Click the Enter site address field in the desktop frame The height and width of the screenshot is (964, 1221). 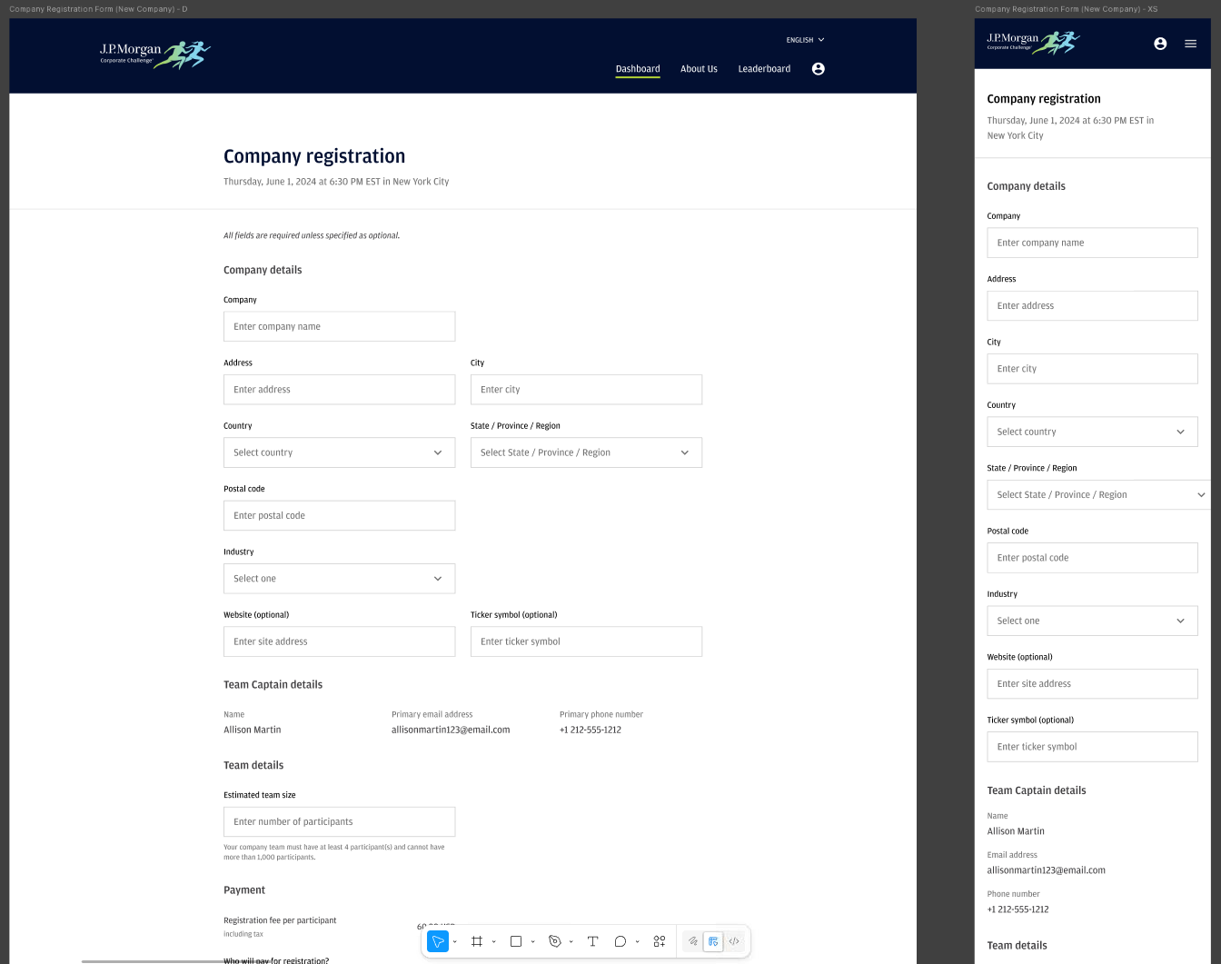(x=339, y=641)
